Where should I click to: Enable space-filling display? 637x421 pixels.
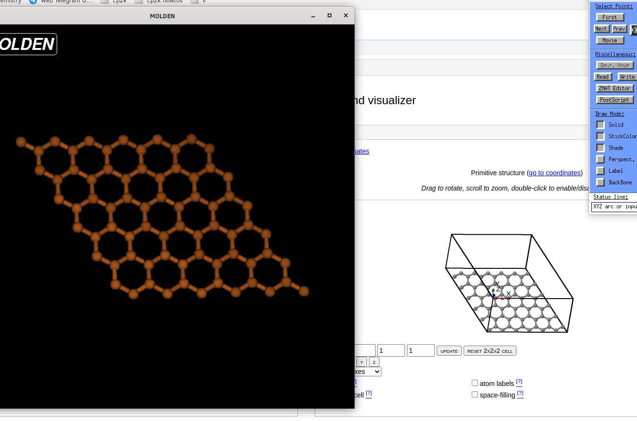click(x=475, y=394)
